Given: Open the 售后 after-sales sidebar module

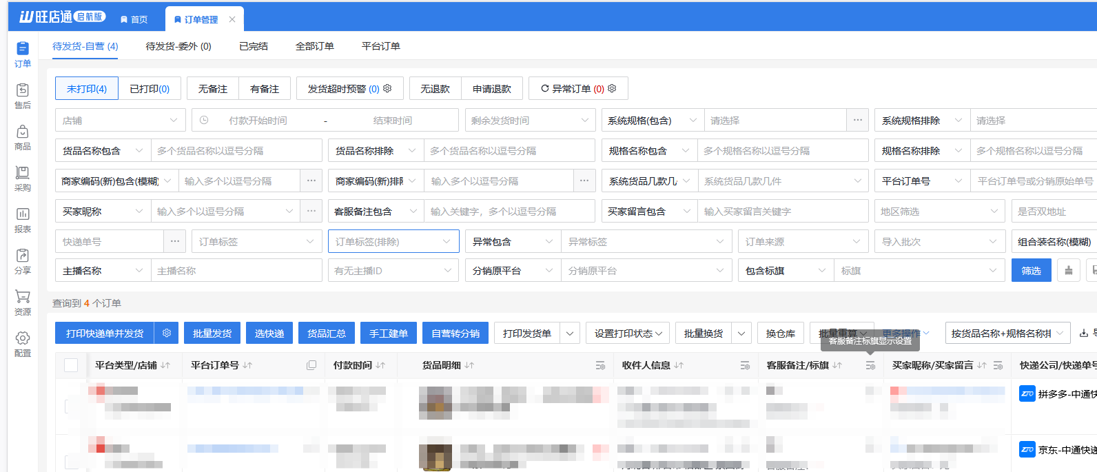Looking at the screenshot, I should pos(23,96).
